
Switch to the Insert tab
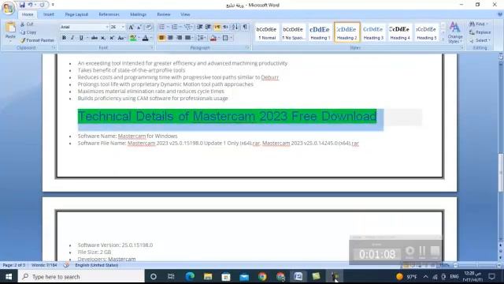[x=49, y=14]
